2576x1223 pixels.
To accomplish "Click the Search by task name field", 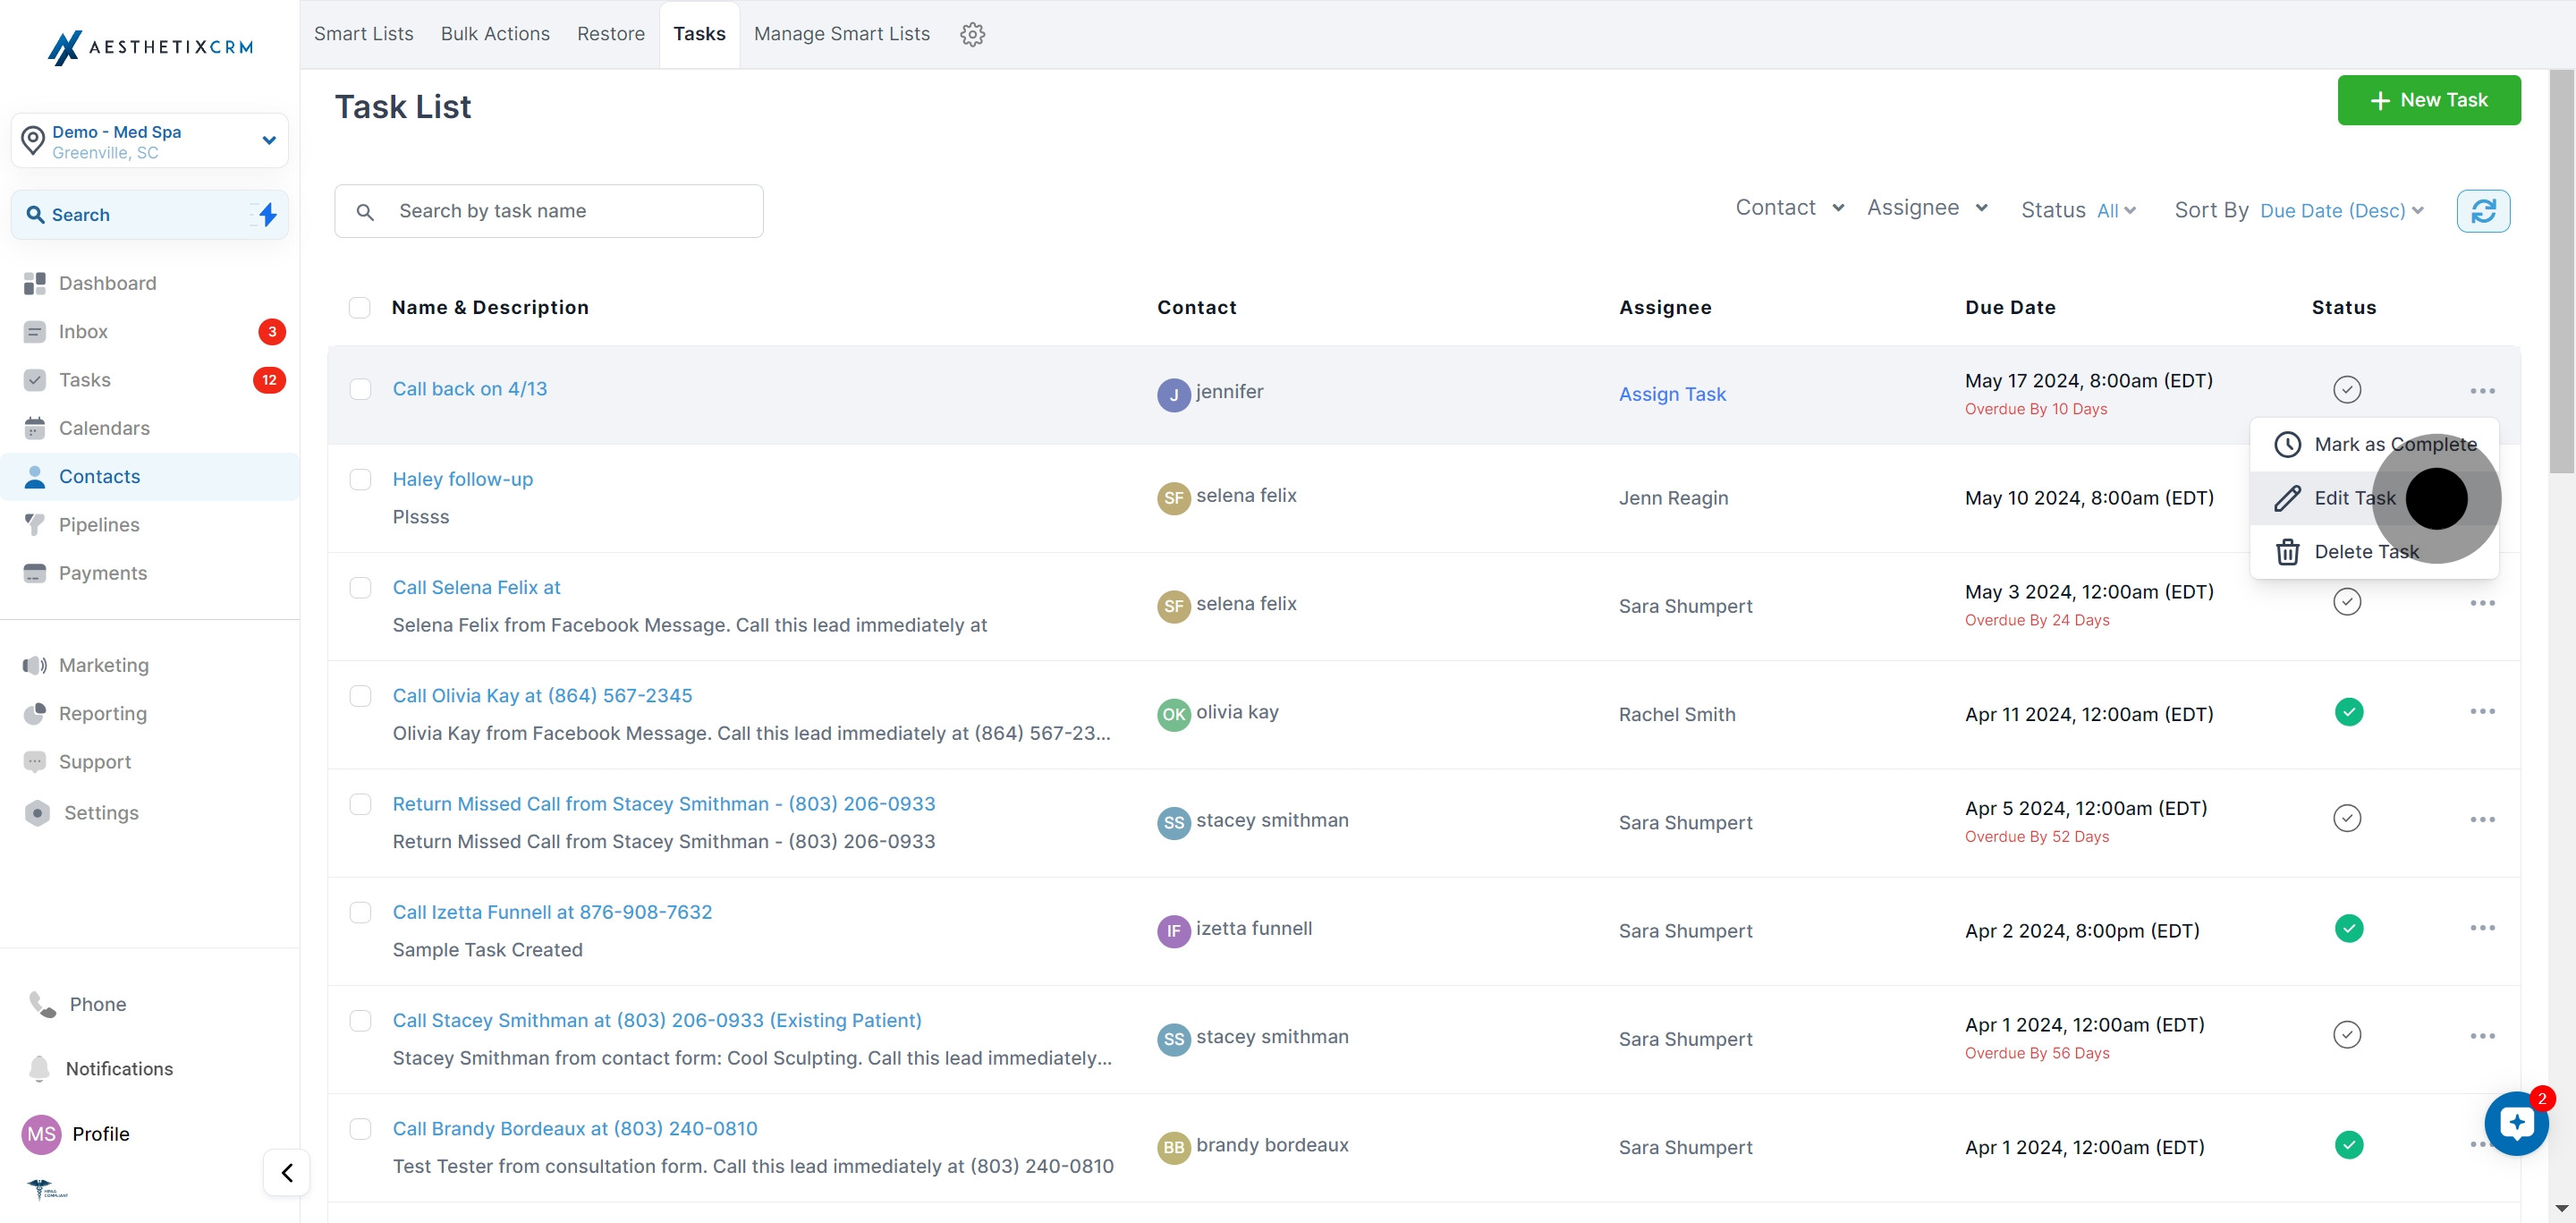I will [x=549, y=211].
